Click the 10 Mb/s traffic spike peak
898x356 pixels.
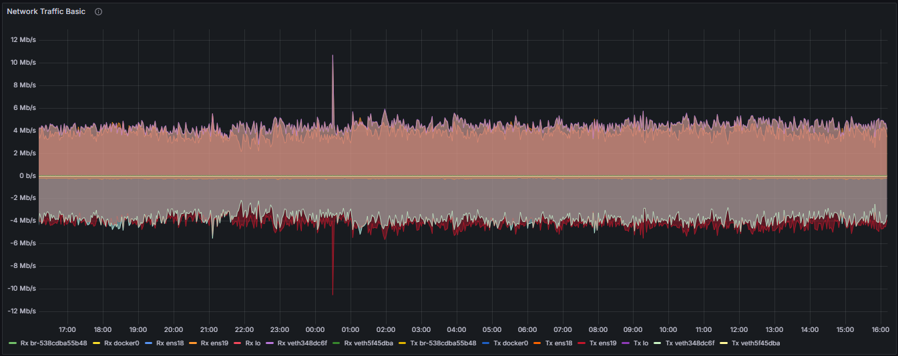tap(332, 56)
